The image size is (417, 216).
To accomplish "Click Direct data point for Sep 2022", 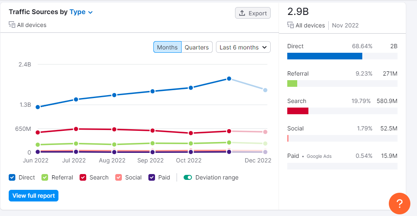I will pyautogui.click(x=153, y=91).
